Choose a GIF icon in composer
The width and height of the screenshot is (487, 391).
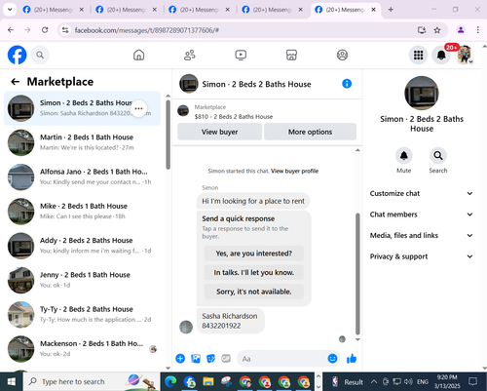pyautogui.click(x=226, y=359)
